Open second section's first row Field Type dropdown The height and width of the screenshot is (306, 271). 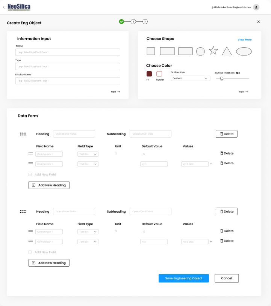88,232
